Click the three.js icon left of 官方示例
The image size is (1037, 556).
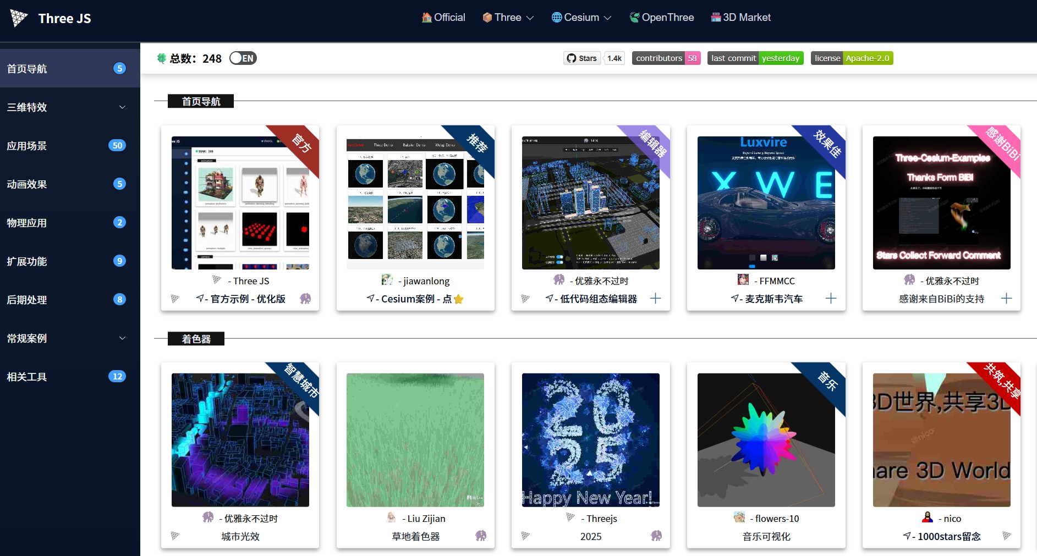click(175, 299)
